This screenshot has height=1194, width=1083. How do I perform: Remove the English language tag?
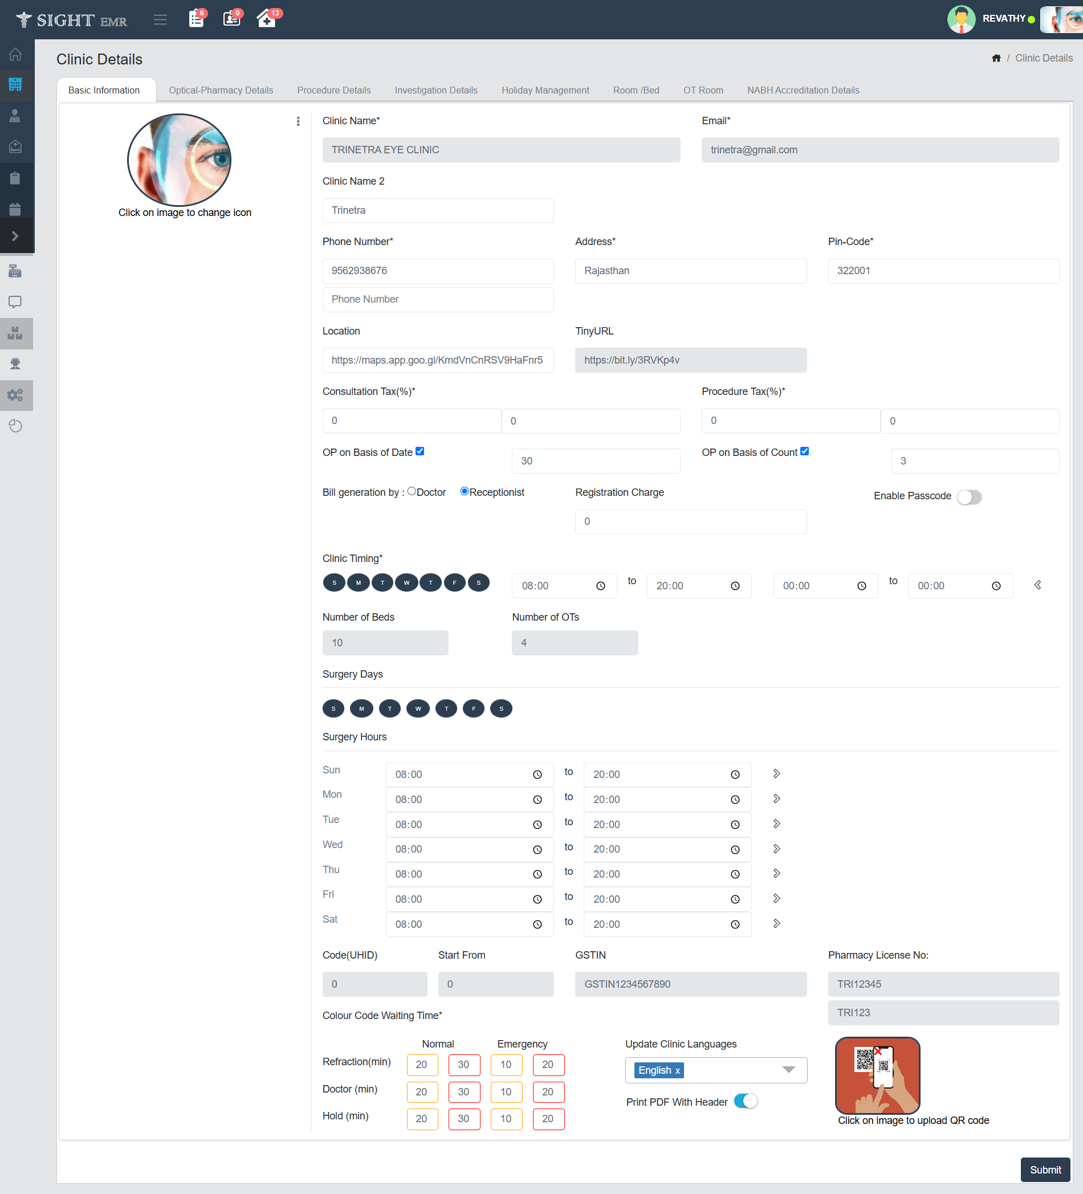(x=677, y=1071)
